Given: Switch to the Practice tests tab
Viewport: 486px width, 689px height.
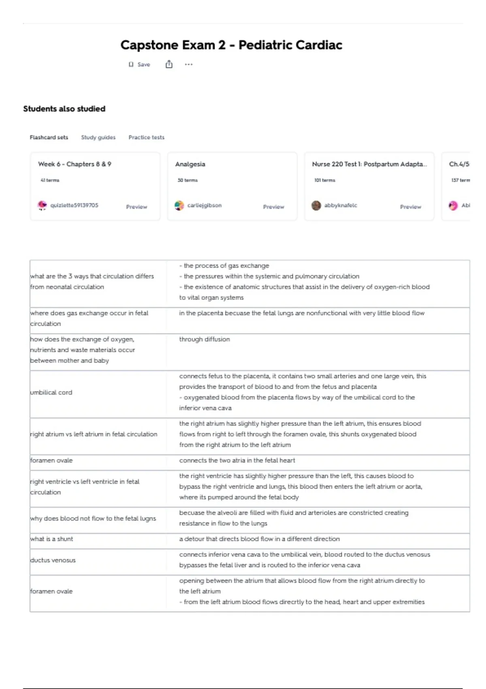Looking at the screenshot, I should pos(147,137).
